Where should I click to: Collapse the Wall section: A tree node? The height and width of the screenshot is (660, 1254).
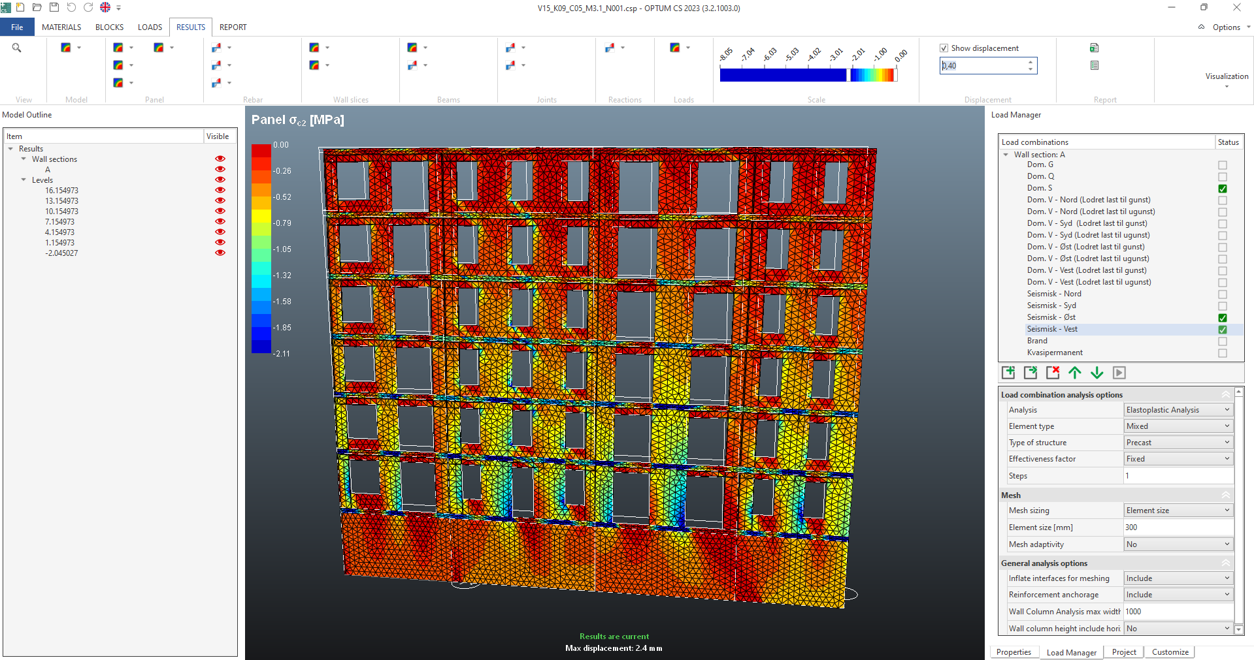click(x=1006, y=155)
